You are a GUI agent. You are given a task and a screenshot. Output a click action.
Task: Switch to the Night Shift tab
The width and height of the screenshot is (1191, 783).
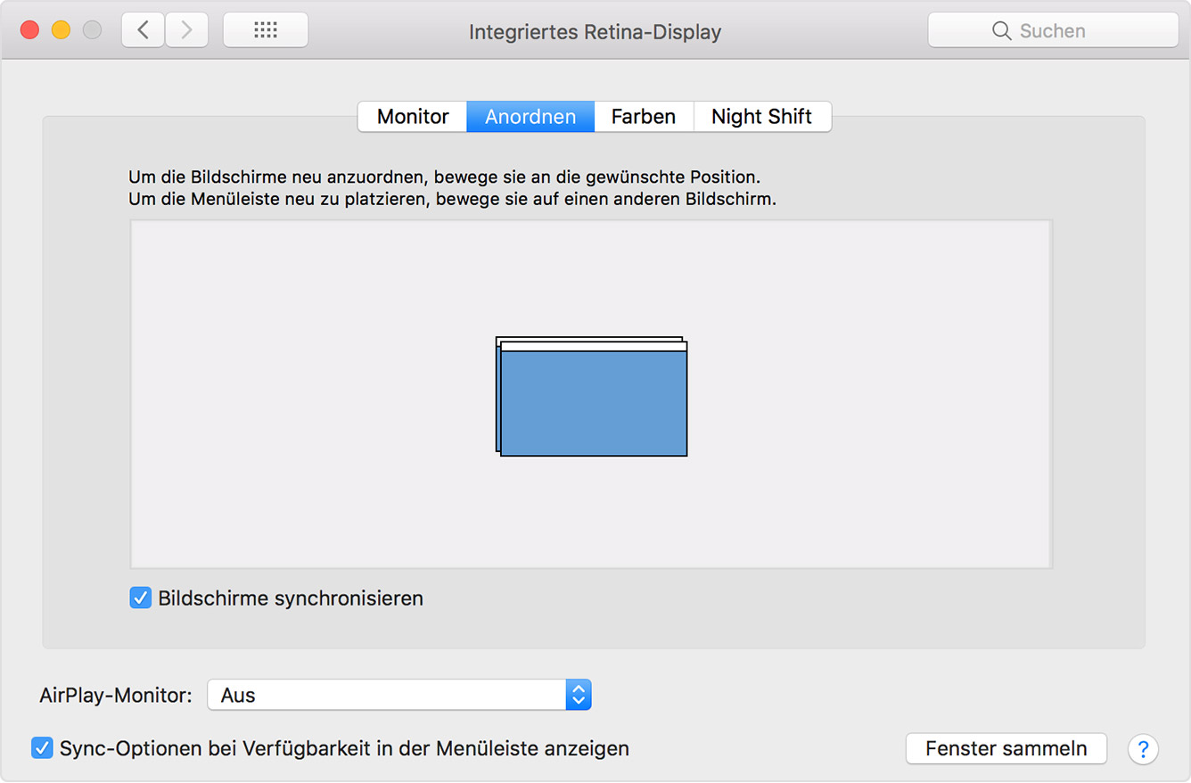click(762, 117)
